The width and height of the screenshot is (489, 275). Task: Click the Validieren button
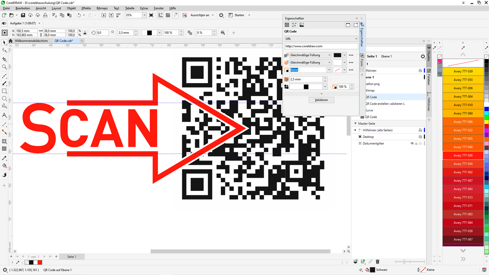tap(321, 100)
